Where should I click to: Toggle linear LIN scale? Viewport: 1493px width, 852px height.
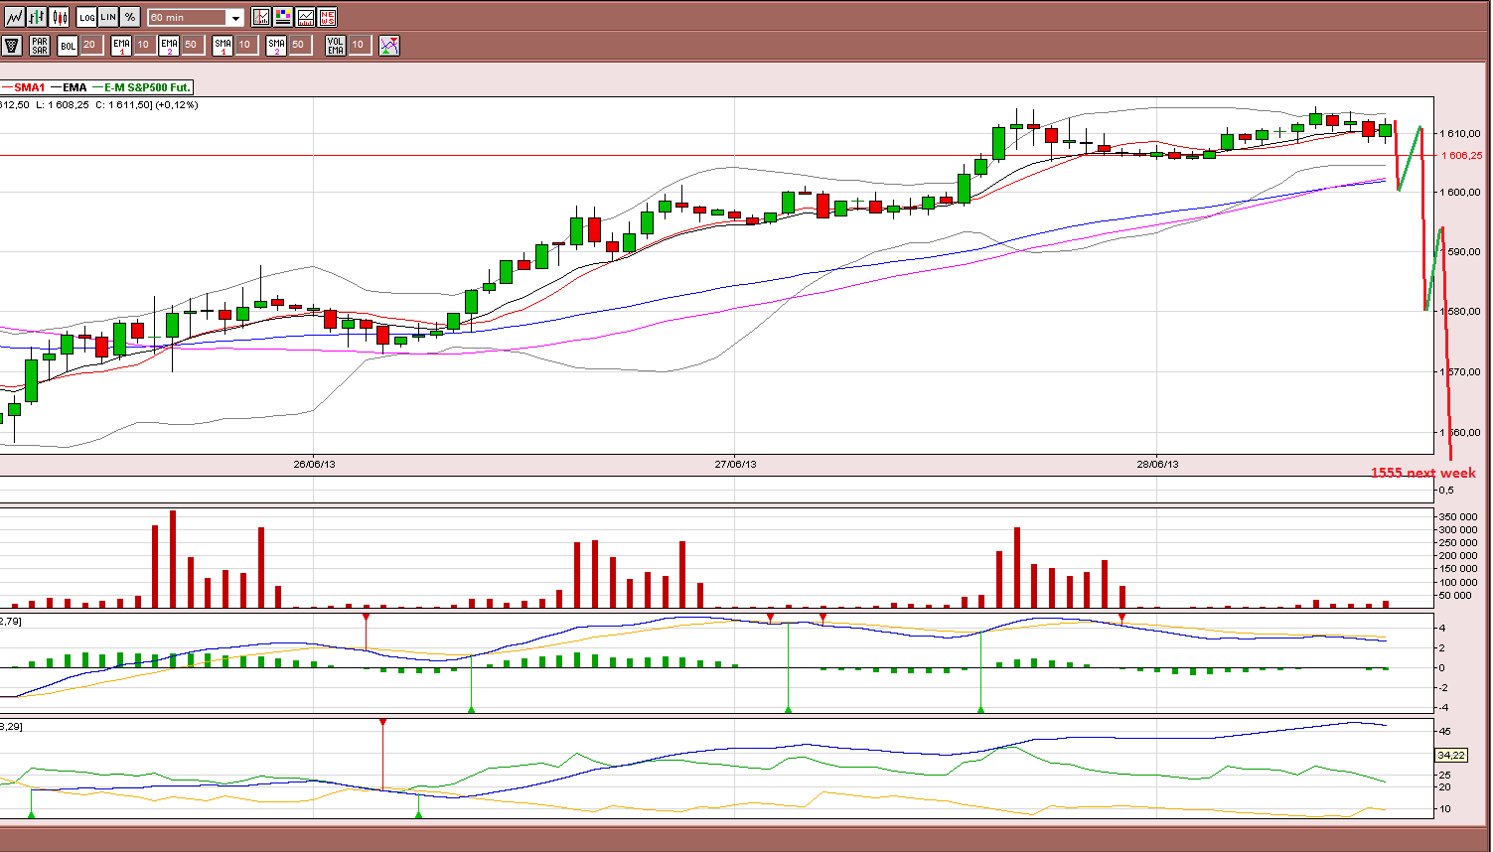point(108,17)
